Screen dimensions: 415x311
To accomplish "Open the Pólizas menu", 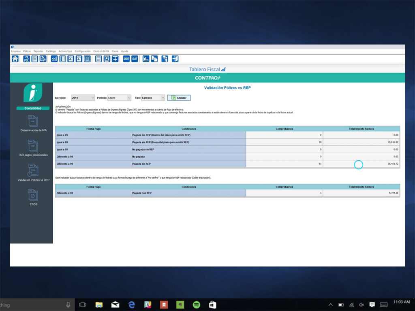I will (27, 51).
